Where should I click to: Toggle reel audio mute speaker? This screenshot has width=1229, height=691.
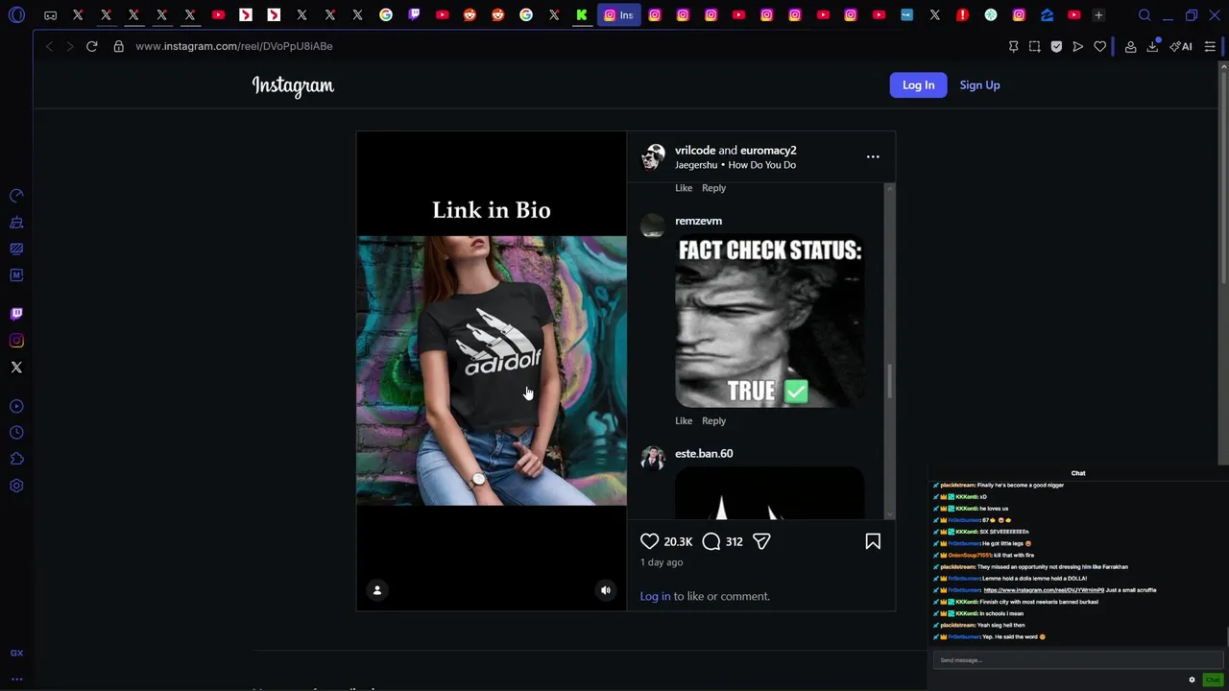[x=606, y=590]
